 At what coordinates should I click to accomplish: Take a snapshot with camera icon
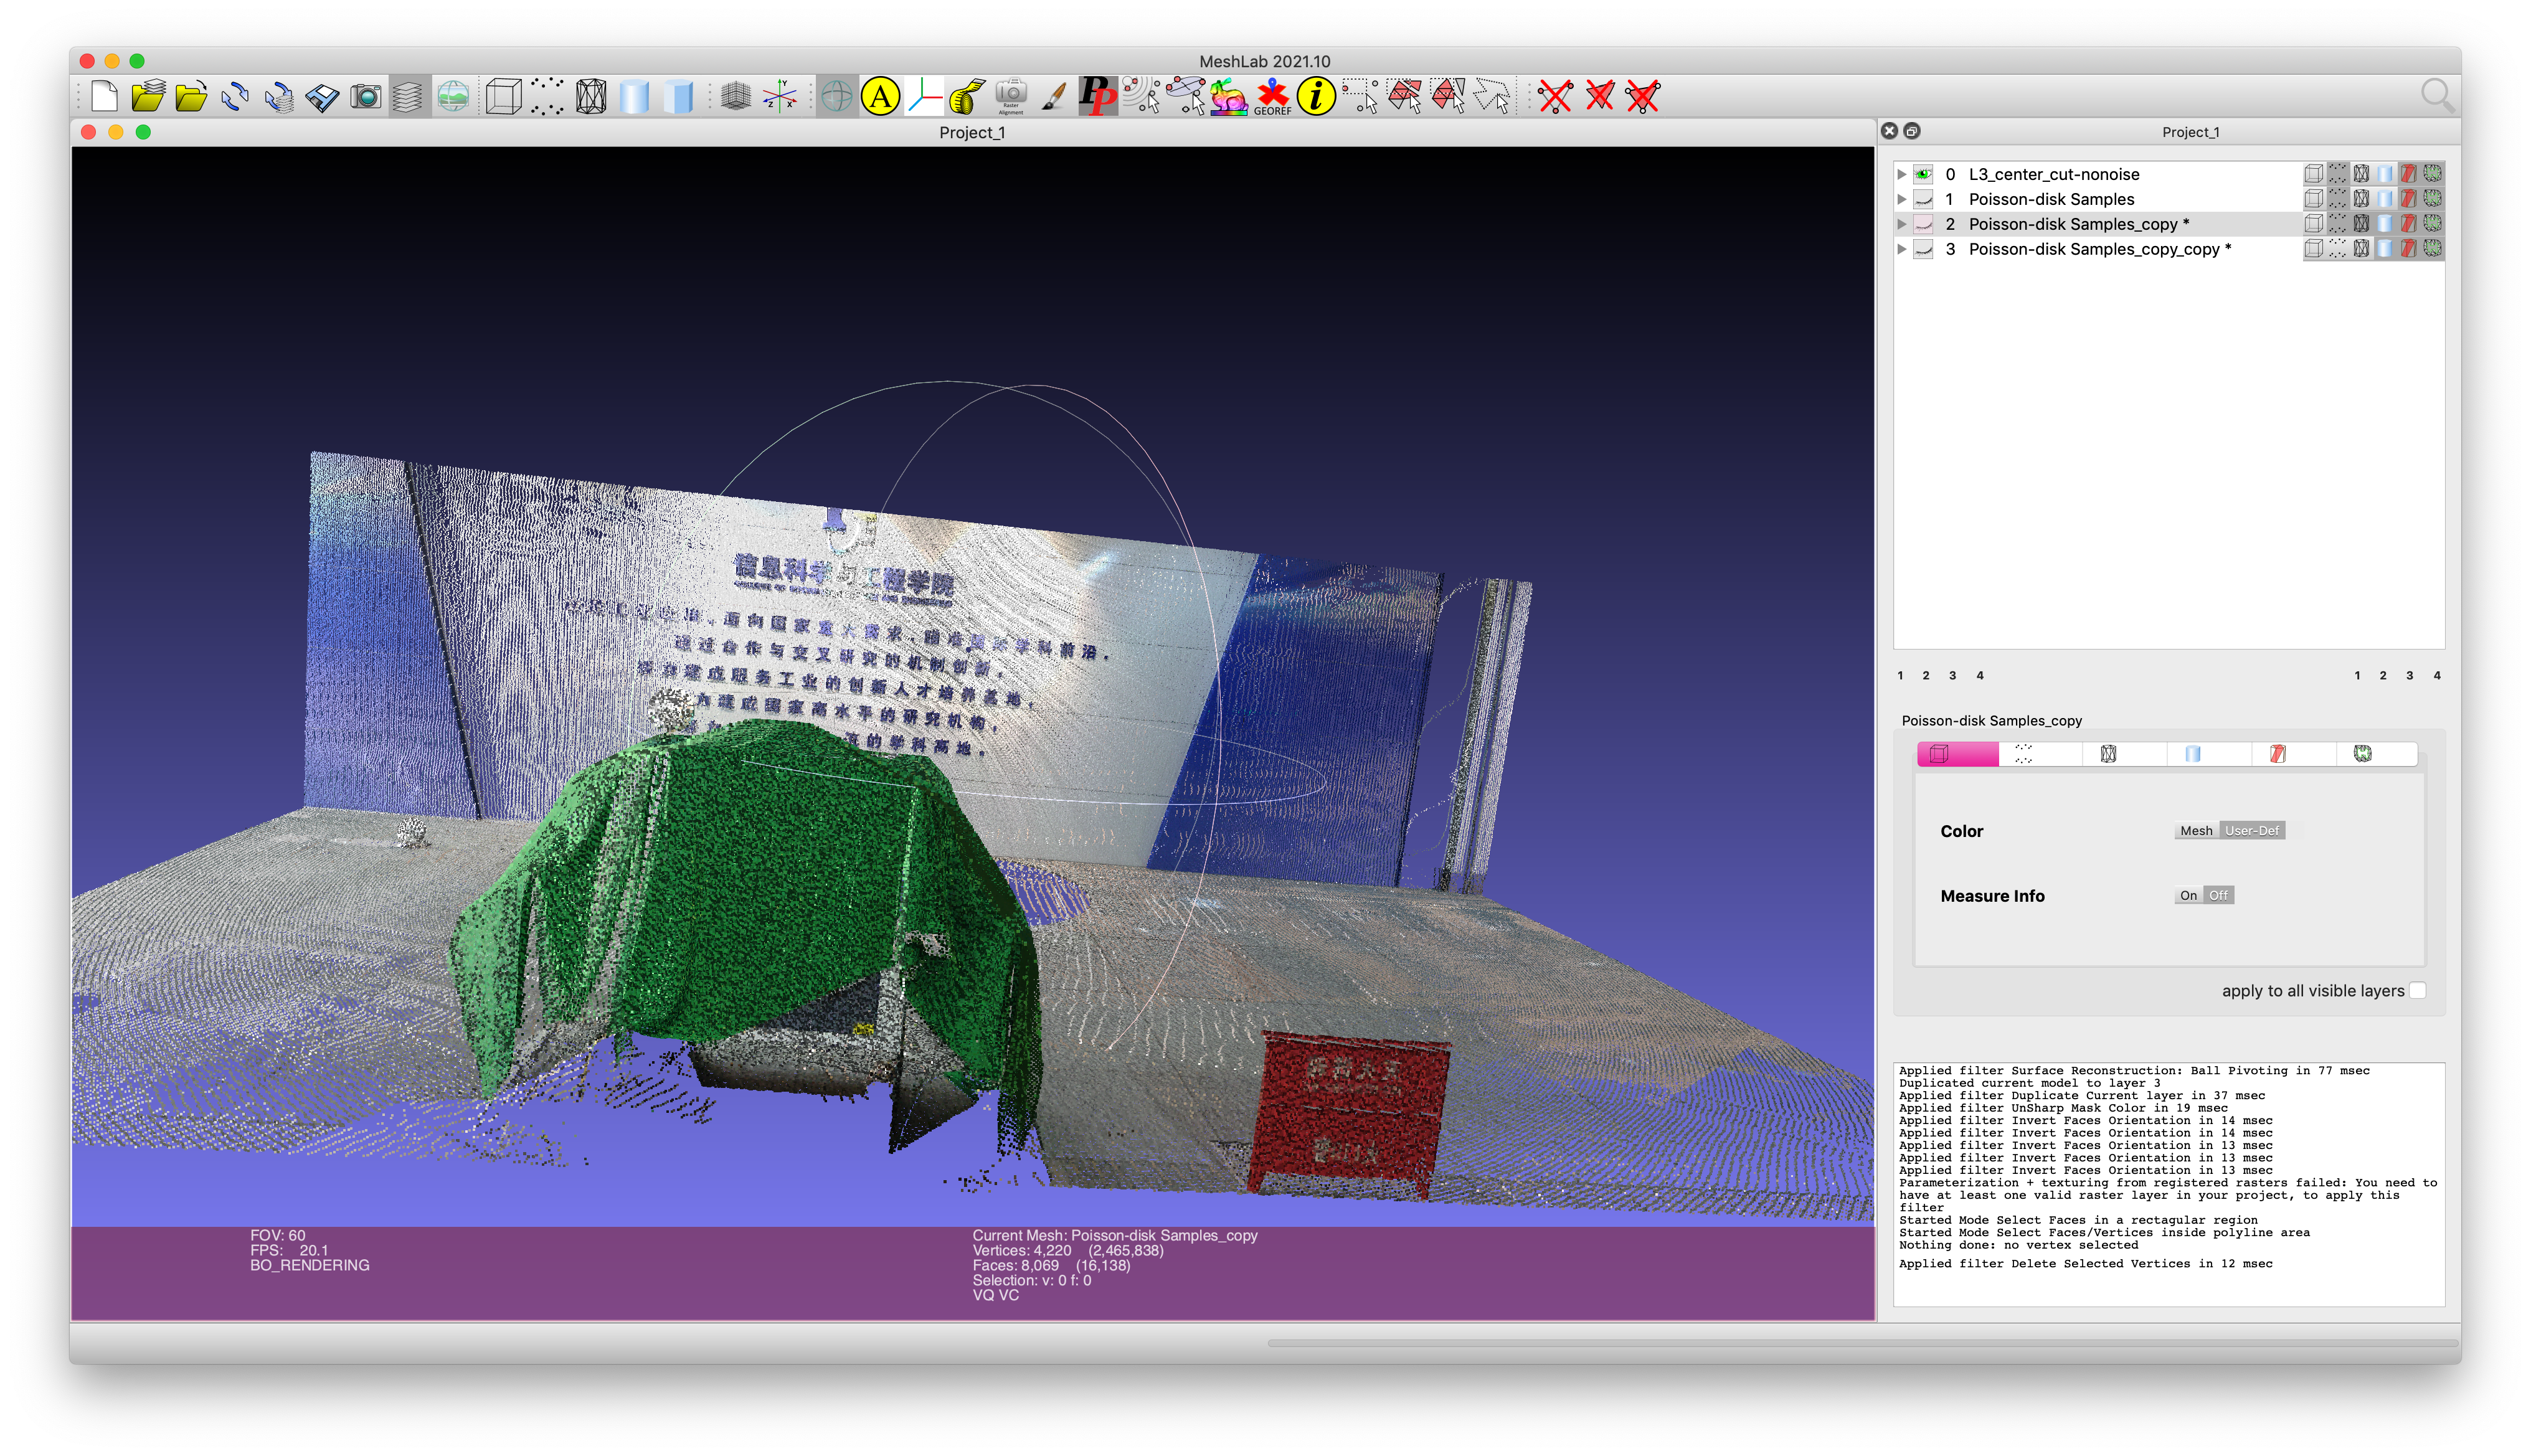pyautogui.click(x=366, y=97)
